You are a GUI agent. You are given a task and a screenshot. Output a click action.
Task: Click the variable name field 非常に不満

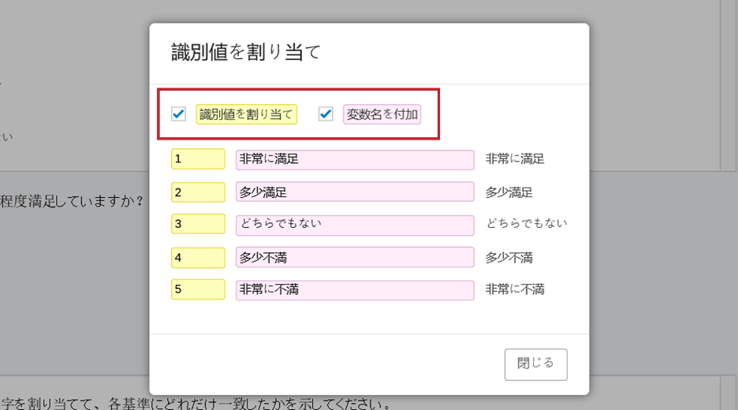pyautogui.click(x=355, y=290)
